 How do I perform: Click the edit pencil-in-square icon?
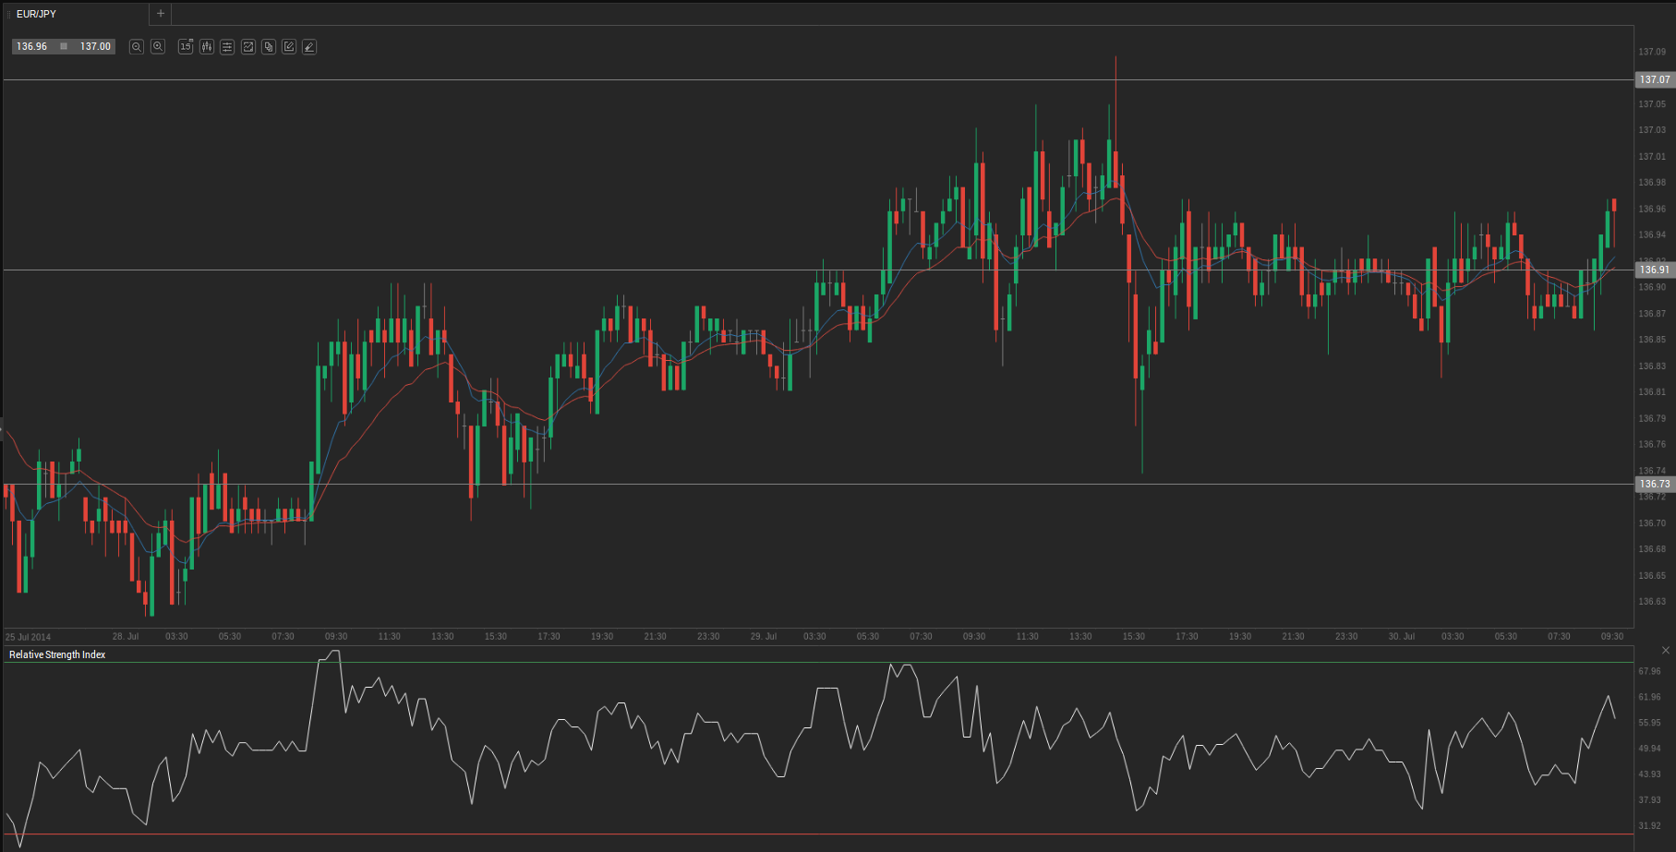[289, 47]
